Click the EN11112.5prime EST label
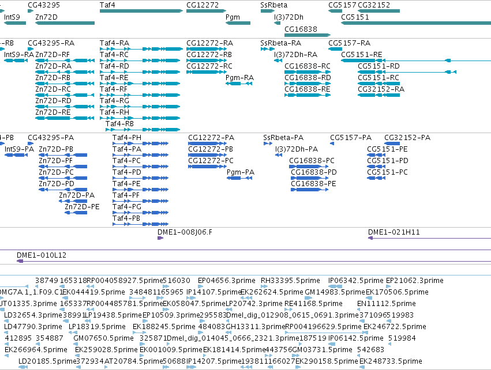Viewport: 491px width, 370px height. pos(387,304)
